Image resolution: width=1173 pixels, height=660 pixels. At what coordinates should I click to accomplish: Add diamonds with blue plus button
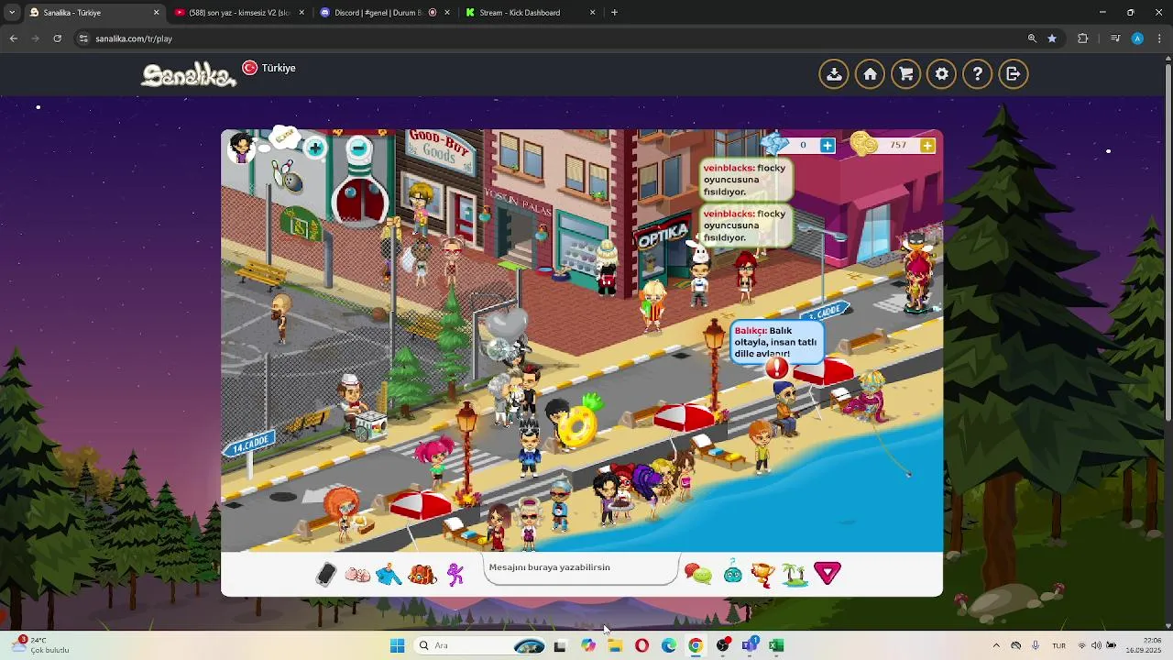pyautogui.click(x=828, y=145)
